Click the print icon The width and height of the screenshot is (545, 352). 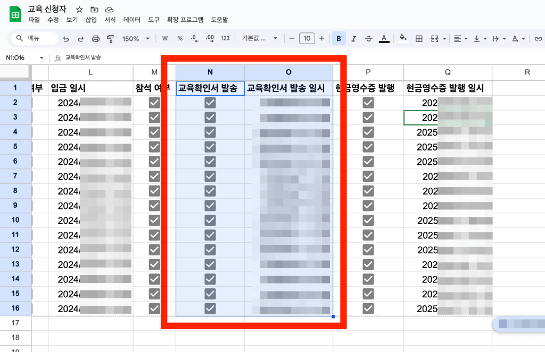(96, 39)
